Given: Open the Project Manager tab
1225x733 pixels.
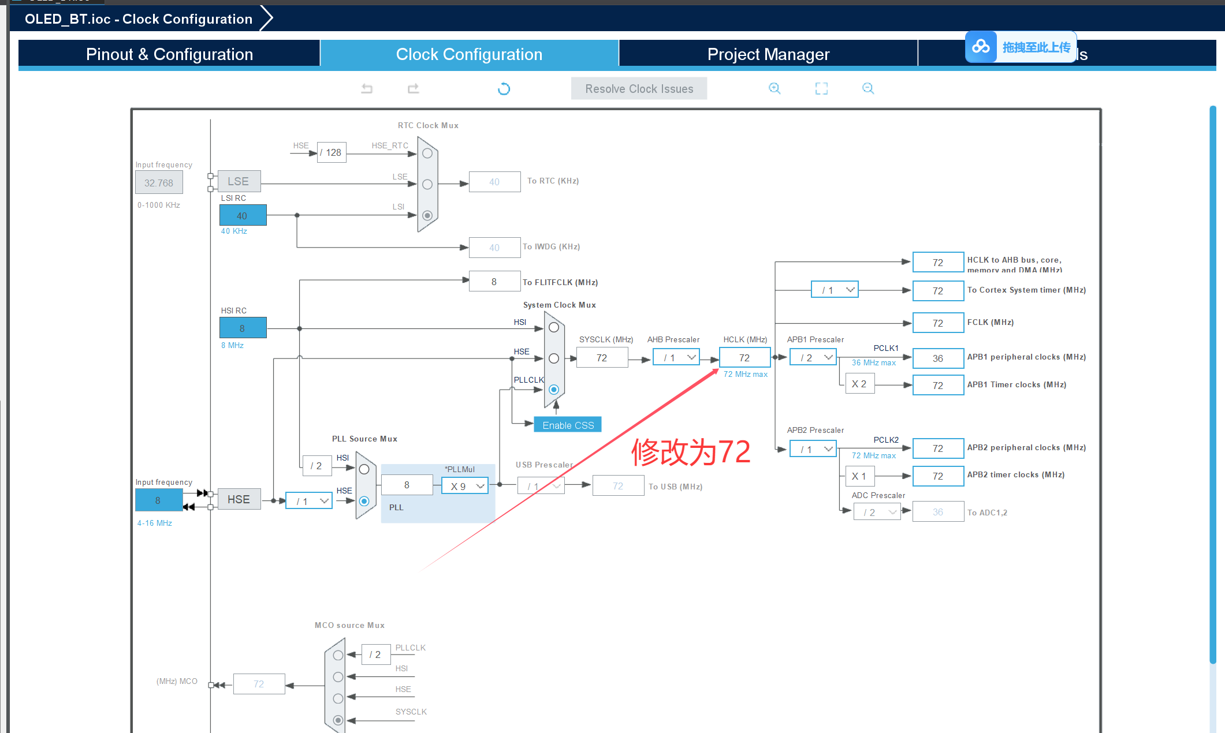Looking at the screenshot, I should coord(768,54).
